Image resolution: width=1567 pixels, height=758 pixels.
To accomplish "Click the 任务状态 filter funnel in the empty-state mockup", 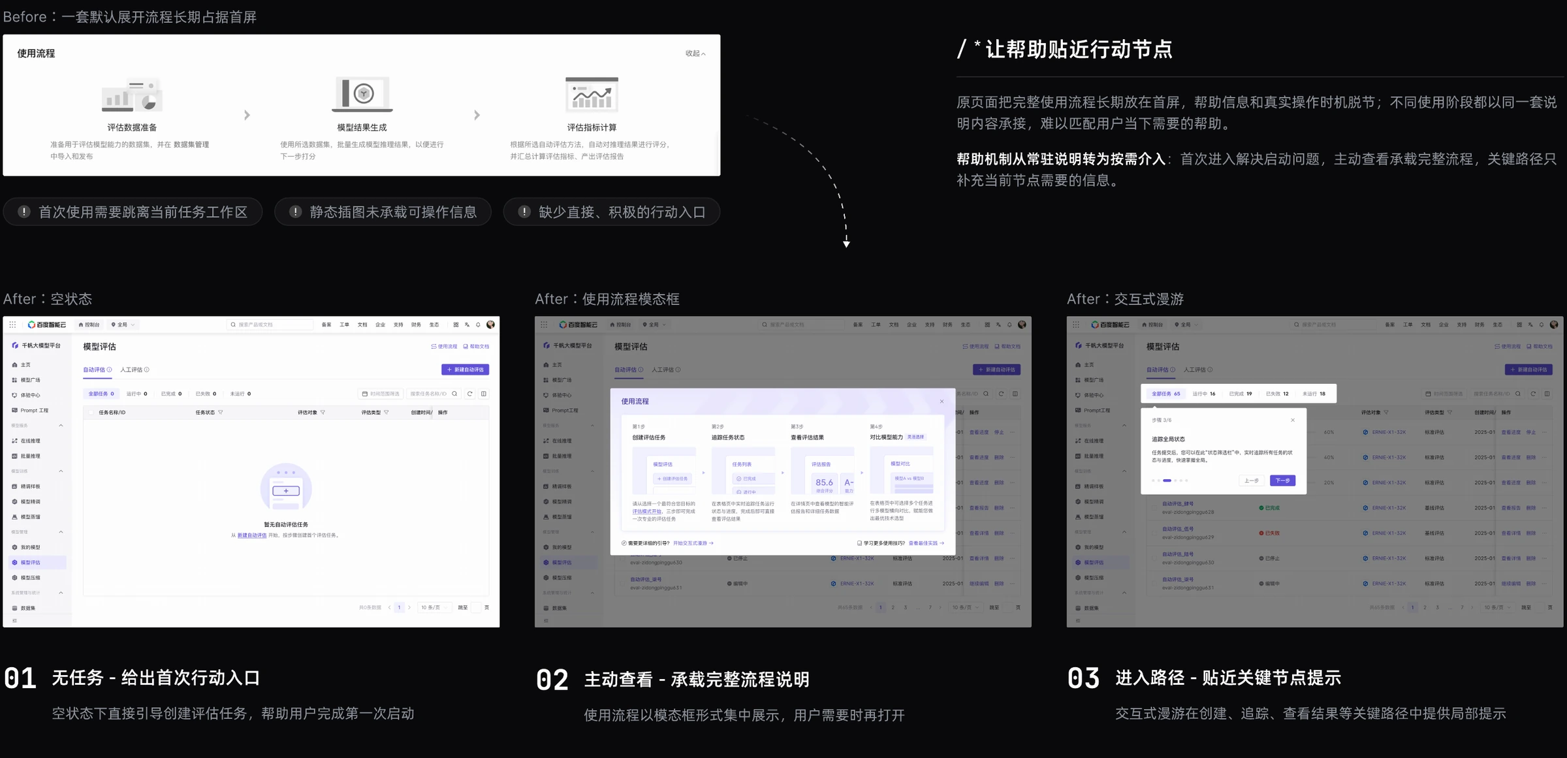I will 221,413.
